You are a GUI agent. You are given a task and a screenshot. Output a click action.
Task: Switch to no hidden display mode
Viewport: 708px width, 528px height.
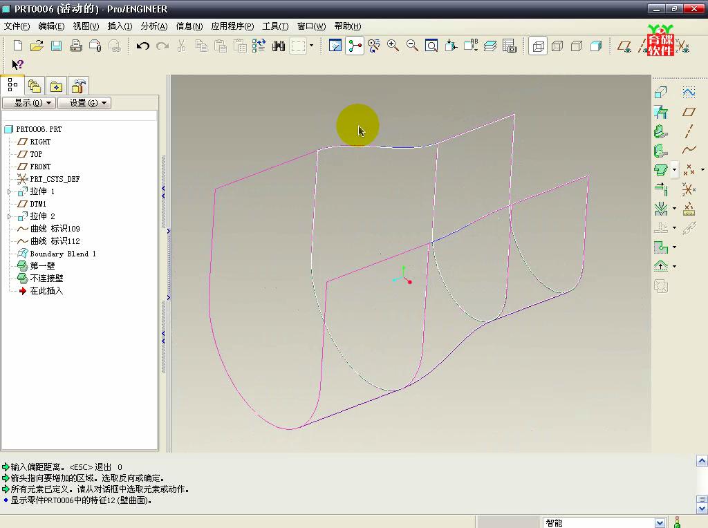click(x=577, y=46)
